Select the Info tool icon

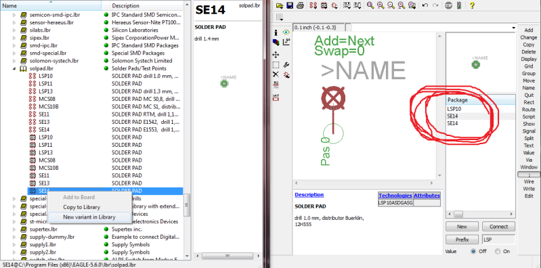[x=276, y=32]
